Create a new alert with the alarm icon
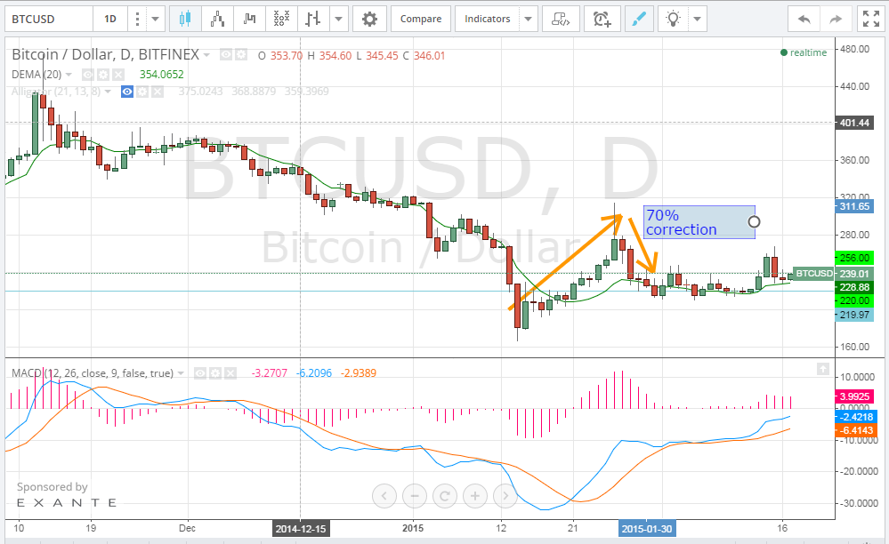The image size is (889, 544). pos(602,18)
